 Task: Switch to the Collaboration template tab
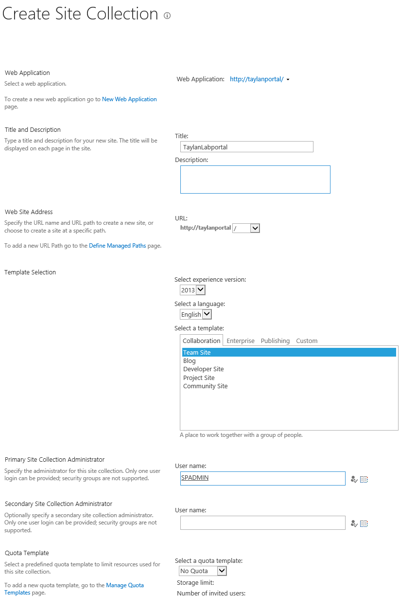[x=202, y=341]
